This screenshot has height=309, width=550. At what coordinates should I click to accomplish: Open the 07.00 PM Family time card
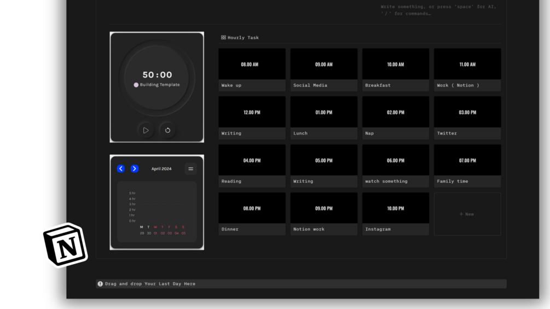(x=467, y=166)
